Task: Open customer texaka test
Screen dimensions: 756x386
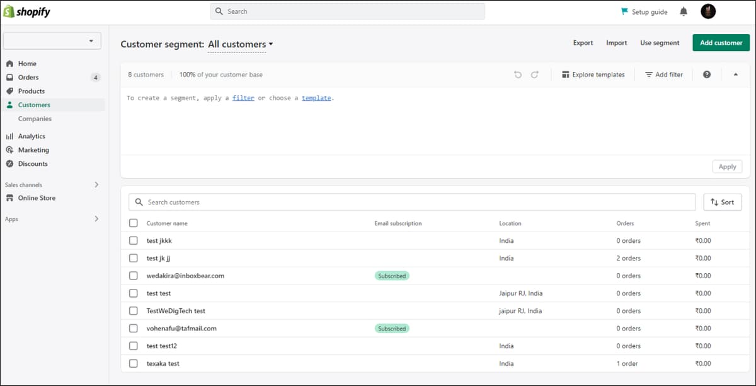Action: [163, 363]
